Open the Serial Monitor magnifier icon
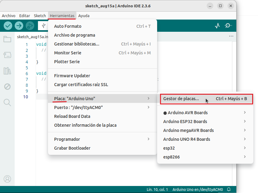 228,26
